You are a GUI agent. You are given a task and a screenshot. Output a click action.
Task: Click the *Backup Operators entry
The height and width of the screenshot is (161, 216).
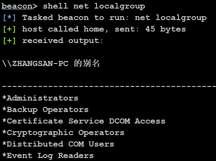[45, 110]
